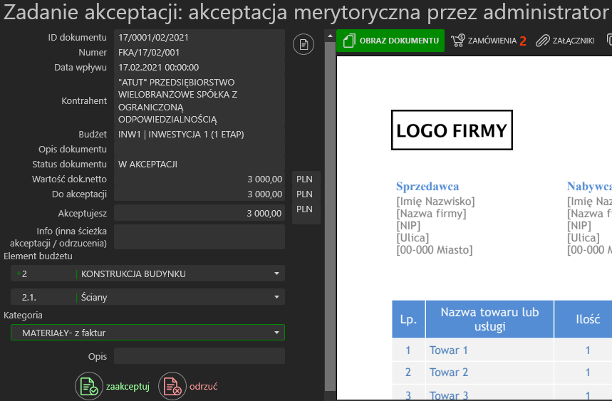Click PLN currency next to Akceptujesz
Viewport: 612px width, 401px height.
point(304,209)
